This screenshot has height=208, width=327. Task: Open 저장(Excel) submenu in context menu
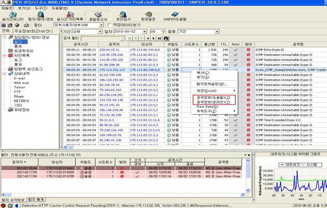point(214,91)
